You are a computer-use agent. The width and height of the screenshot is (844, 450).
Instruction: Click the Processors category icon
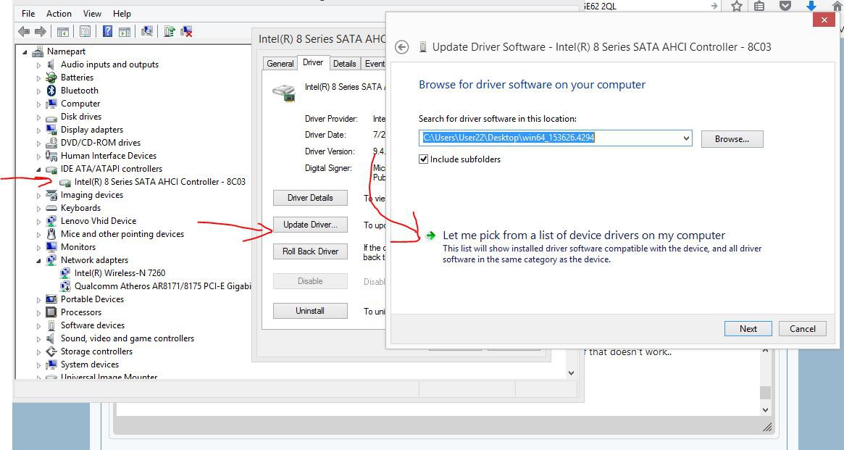pyautogui.click(x=51, y=312)
